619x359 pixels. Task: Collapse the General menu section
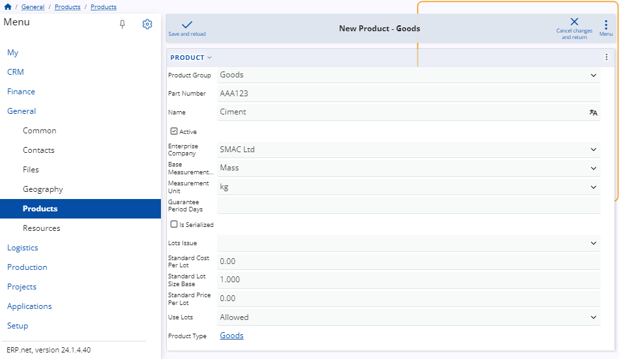coord(22,111)
